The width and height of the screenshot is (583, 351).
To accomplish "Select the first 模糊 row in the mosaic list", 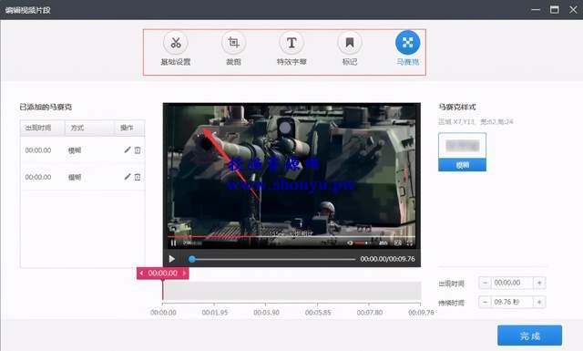I will (83, 150).
